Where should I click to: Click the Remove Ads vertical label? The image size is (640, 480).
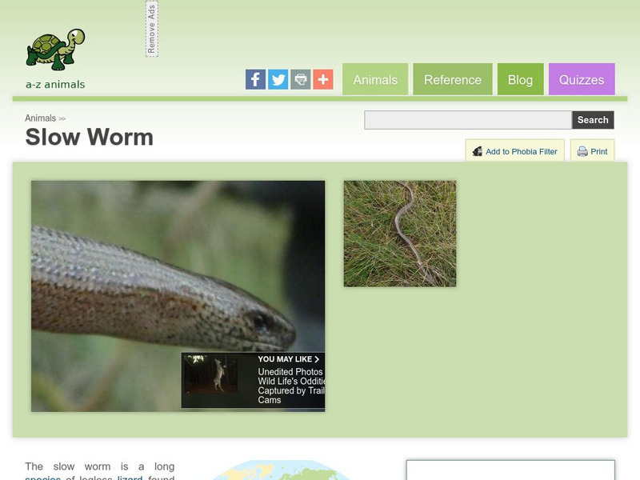click(x=152, y=29)
